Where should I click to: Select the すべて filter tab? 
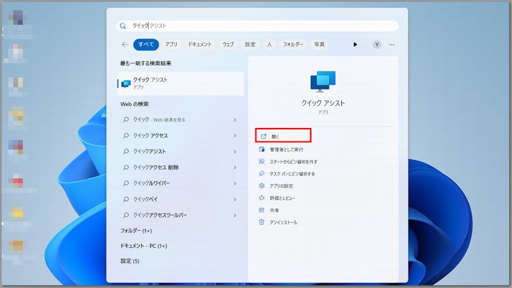coord(146,45)
